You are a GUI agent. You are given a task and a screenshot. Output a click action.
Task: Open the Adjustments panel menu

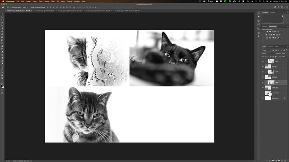point(288,27)
